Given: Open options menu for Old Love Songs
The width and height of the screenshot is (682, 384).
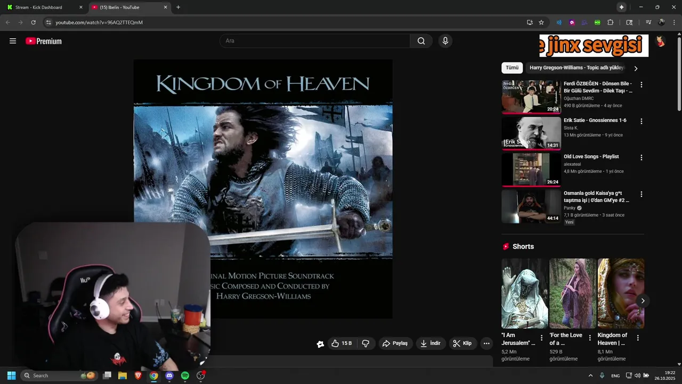Looking at the screenshot, I should click(641, 157).
